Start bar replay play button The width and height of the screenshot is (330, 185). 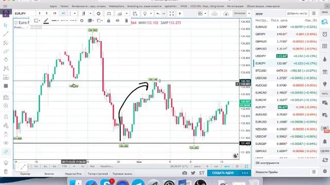pos(180,14)
